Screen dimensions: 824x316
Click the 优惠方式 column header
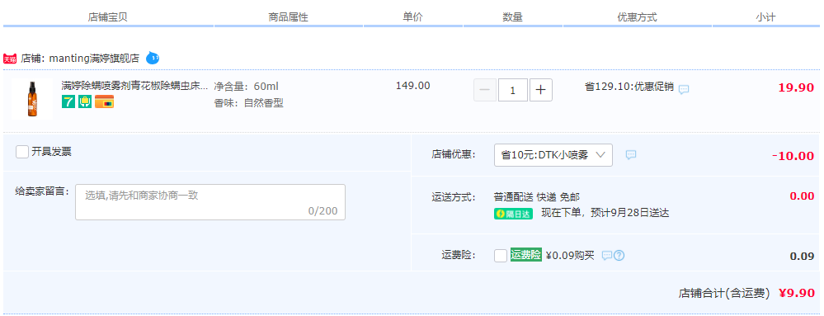[637, 17]
